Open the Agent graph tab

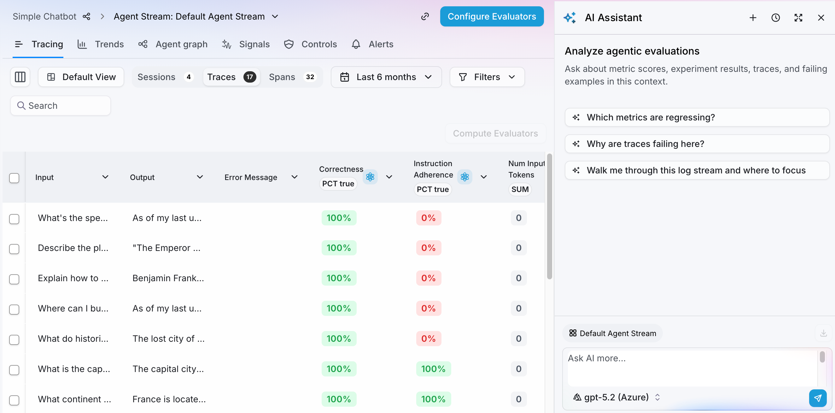[173, 44]
